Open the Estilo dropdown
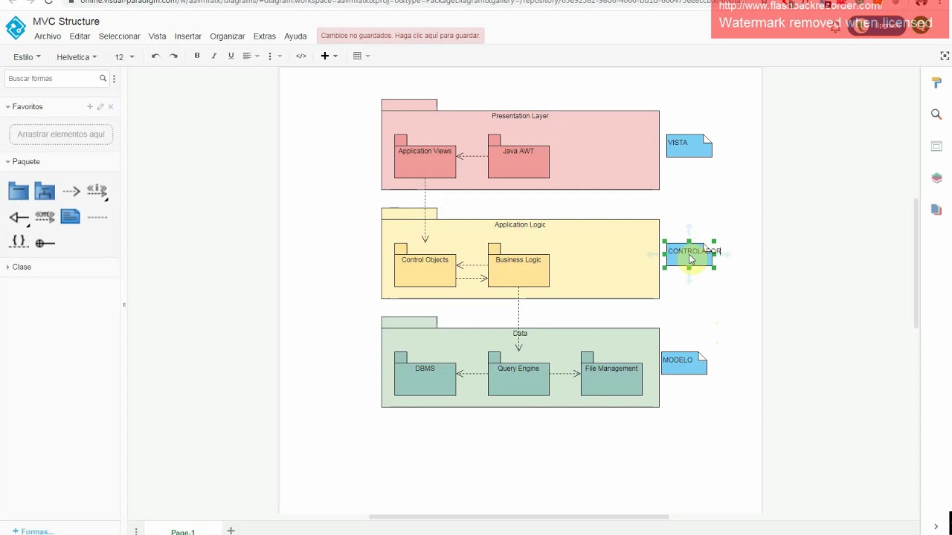This screenshot has width=952, height=535. coord(27,56)
